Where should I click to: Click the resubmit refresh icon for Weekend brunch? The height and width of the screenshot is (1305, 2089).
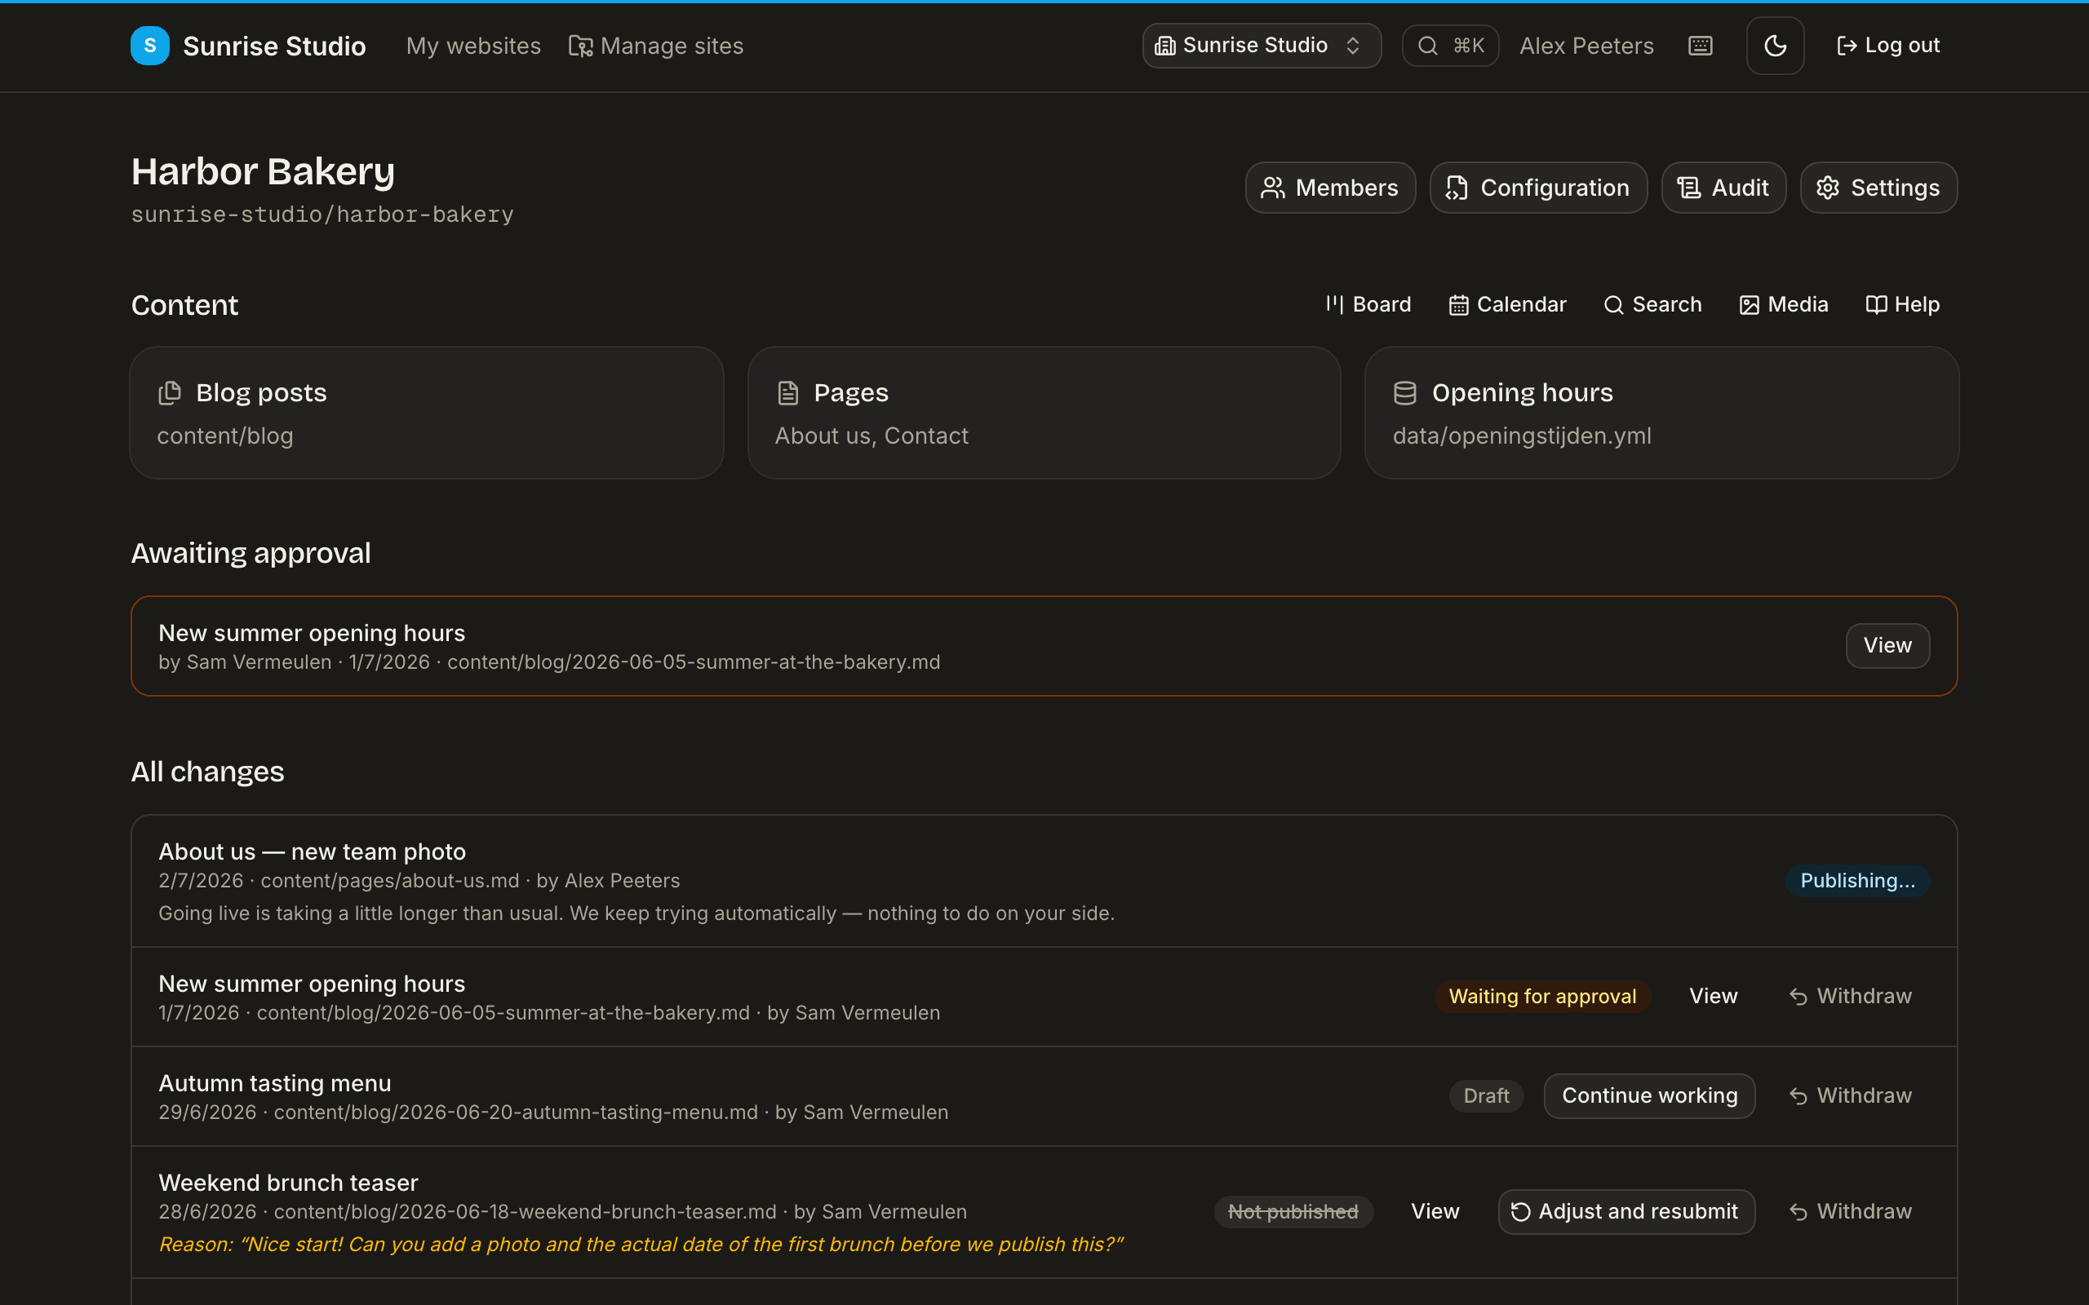pos(1521,1213)
